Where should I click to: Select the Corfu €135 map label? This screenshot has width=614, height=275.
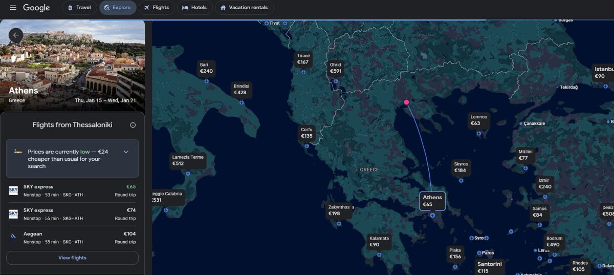pyautogui.click(x=306, y=133)
